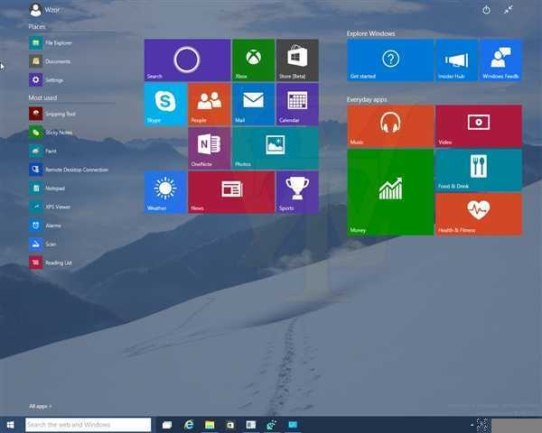The width and height of the screenshot is (542, 433).
Task: Open the People tile
Action: 210,104
